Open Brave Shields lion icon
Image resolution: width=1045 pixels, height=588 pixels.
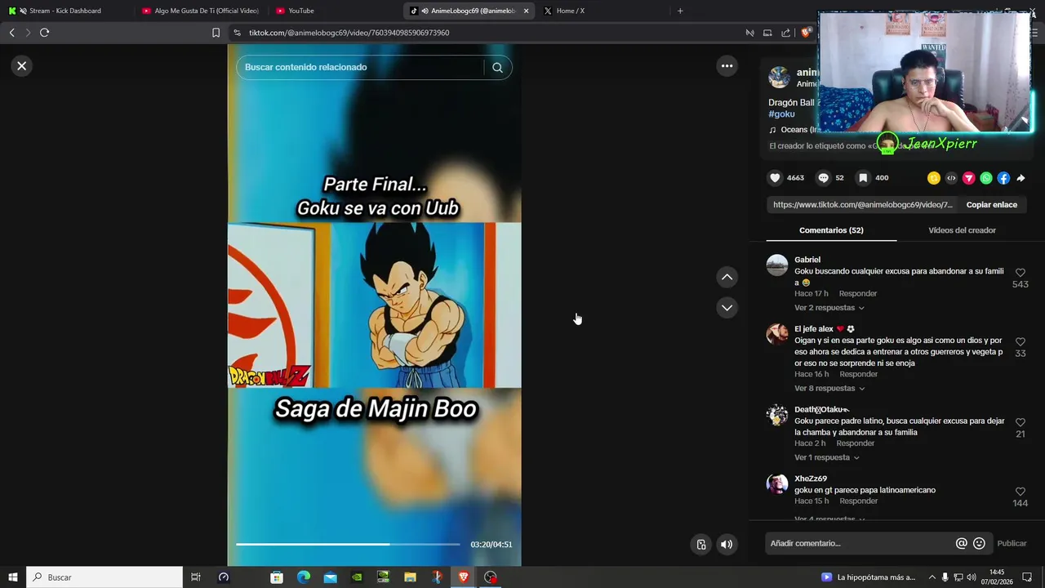point(805,33)
